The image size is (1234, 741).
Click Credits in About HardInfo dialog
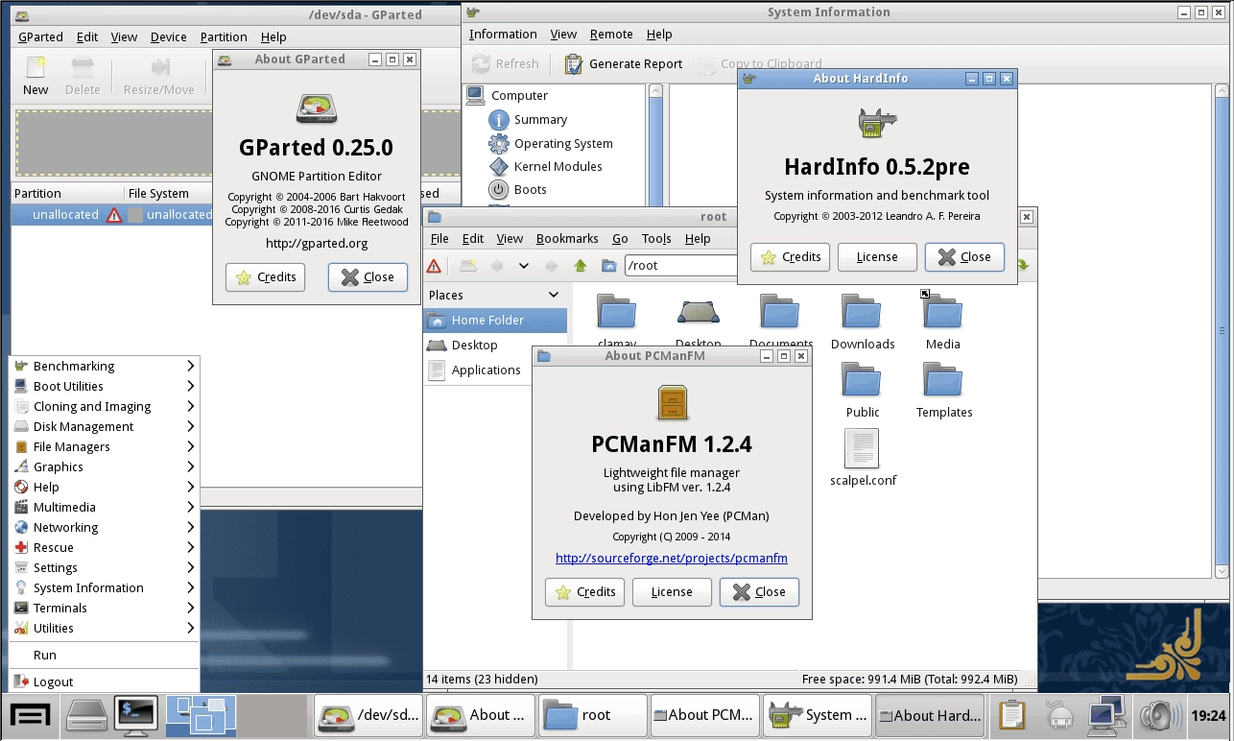(790, 257)
